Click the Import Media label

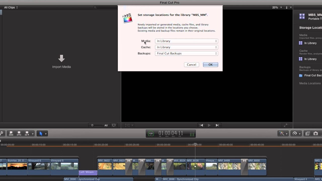pos(61,67)
